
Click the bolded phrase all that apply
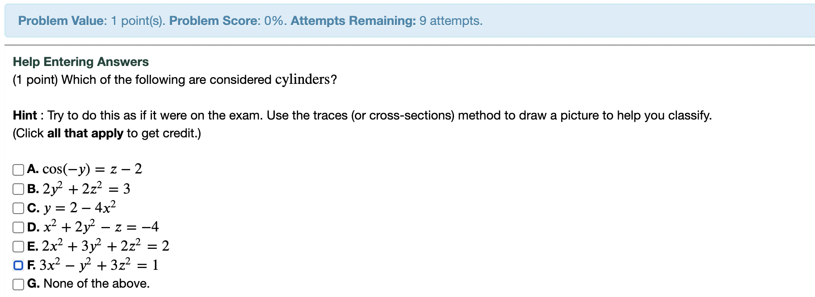pyautogui.click(x=85, y=133)
